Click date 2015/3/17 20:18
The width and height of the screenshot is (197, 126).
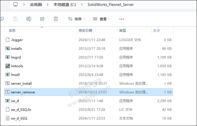point(92,49)
